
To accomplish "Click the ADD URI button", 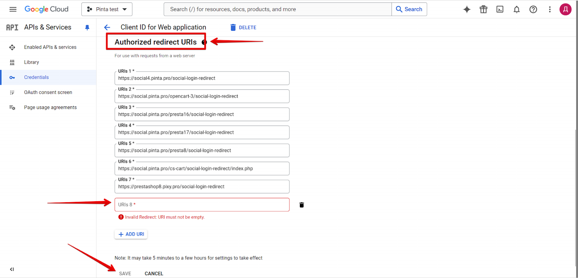I will [x=131, y=234].
